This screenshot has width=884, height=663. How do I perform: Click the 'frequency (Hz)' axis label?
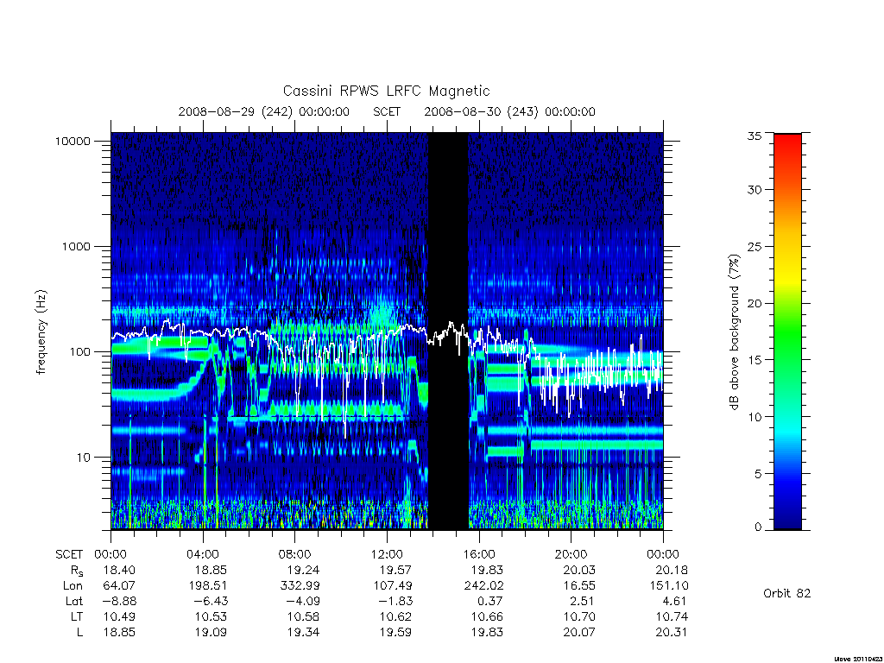point(41,332)
